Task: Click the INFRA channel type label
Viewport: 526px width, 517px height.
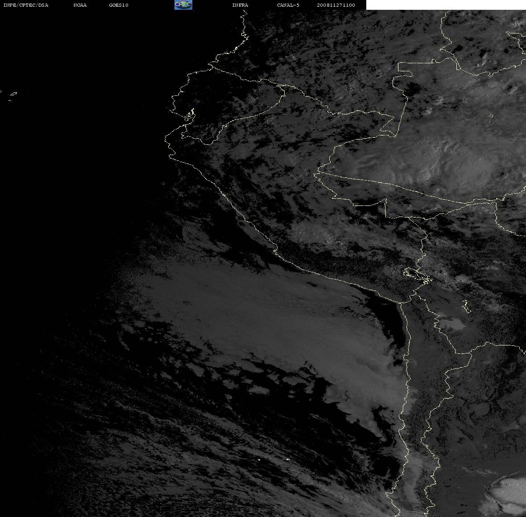Action: coord(240,5)
